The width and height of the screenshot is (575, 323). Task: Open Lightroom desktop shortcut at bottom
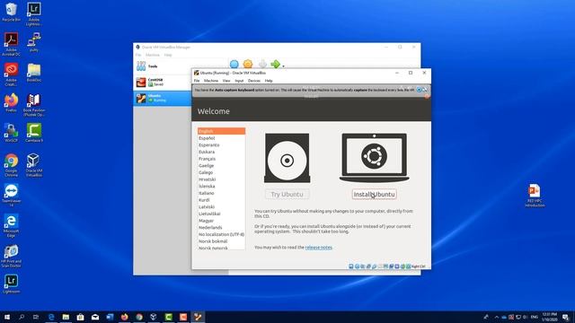coord(12,284)
